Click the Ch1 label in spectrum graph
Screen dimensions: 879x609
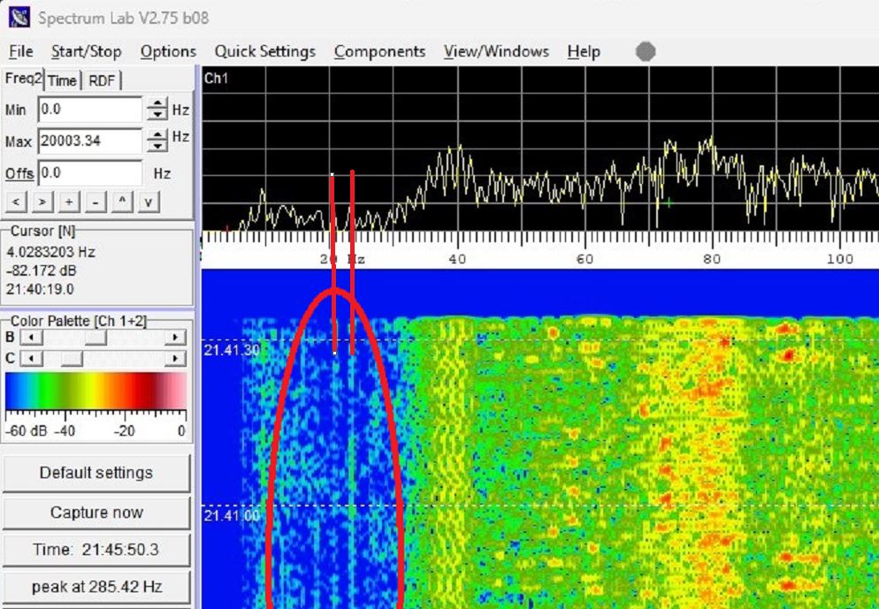[x=216, y=78]
